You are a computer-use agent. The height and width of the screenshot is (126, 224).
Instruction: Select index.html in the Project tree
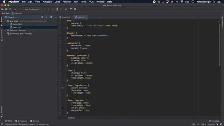click(x=17, y=24)
